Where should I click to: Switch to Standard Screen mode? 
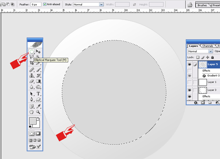[x=31, y=140]
